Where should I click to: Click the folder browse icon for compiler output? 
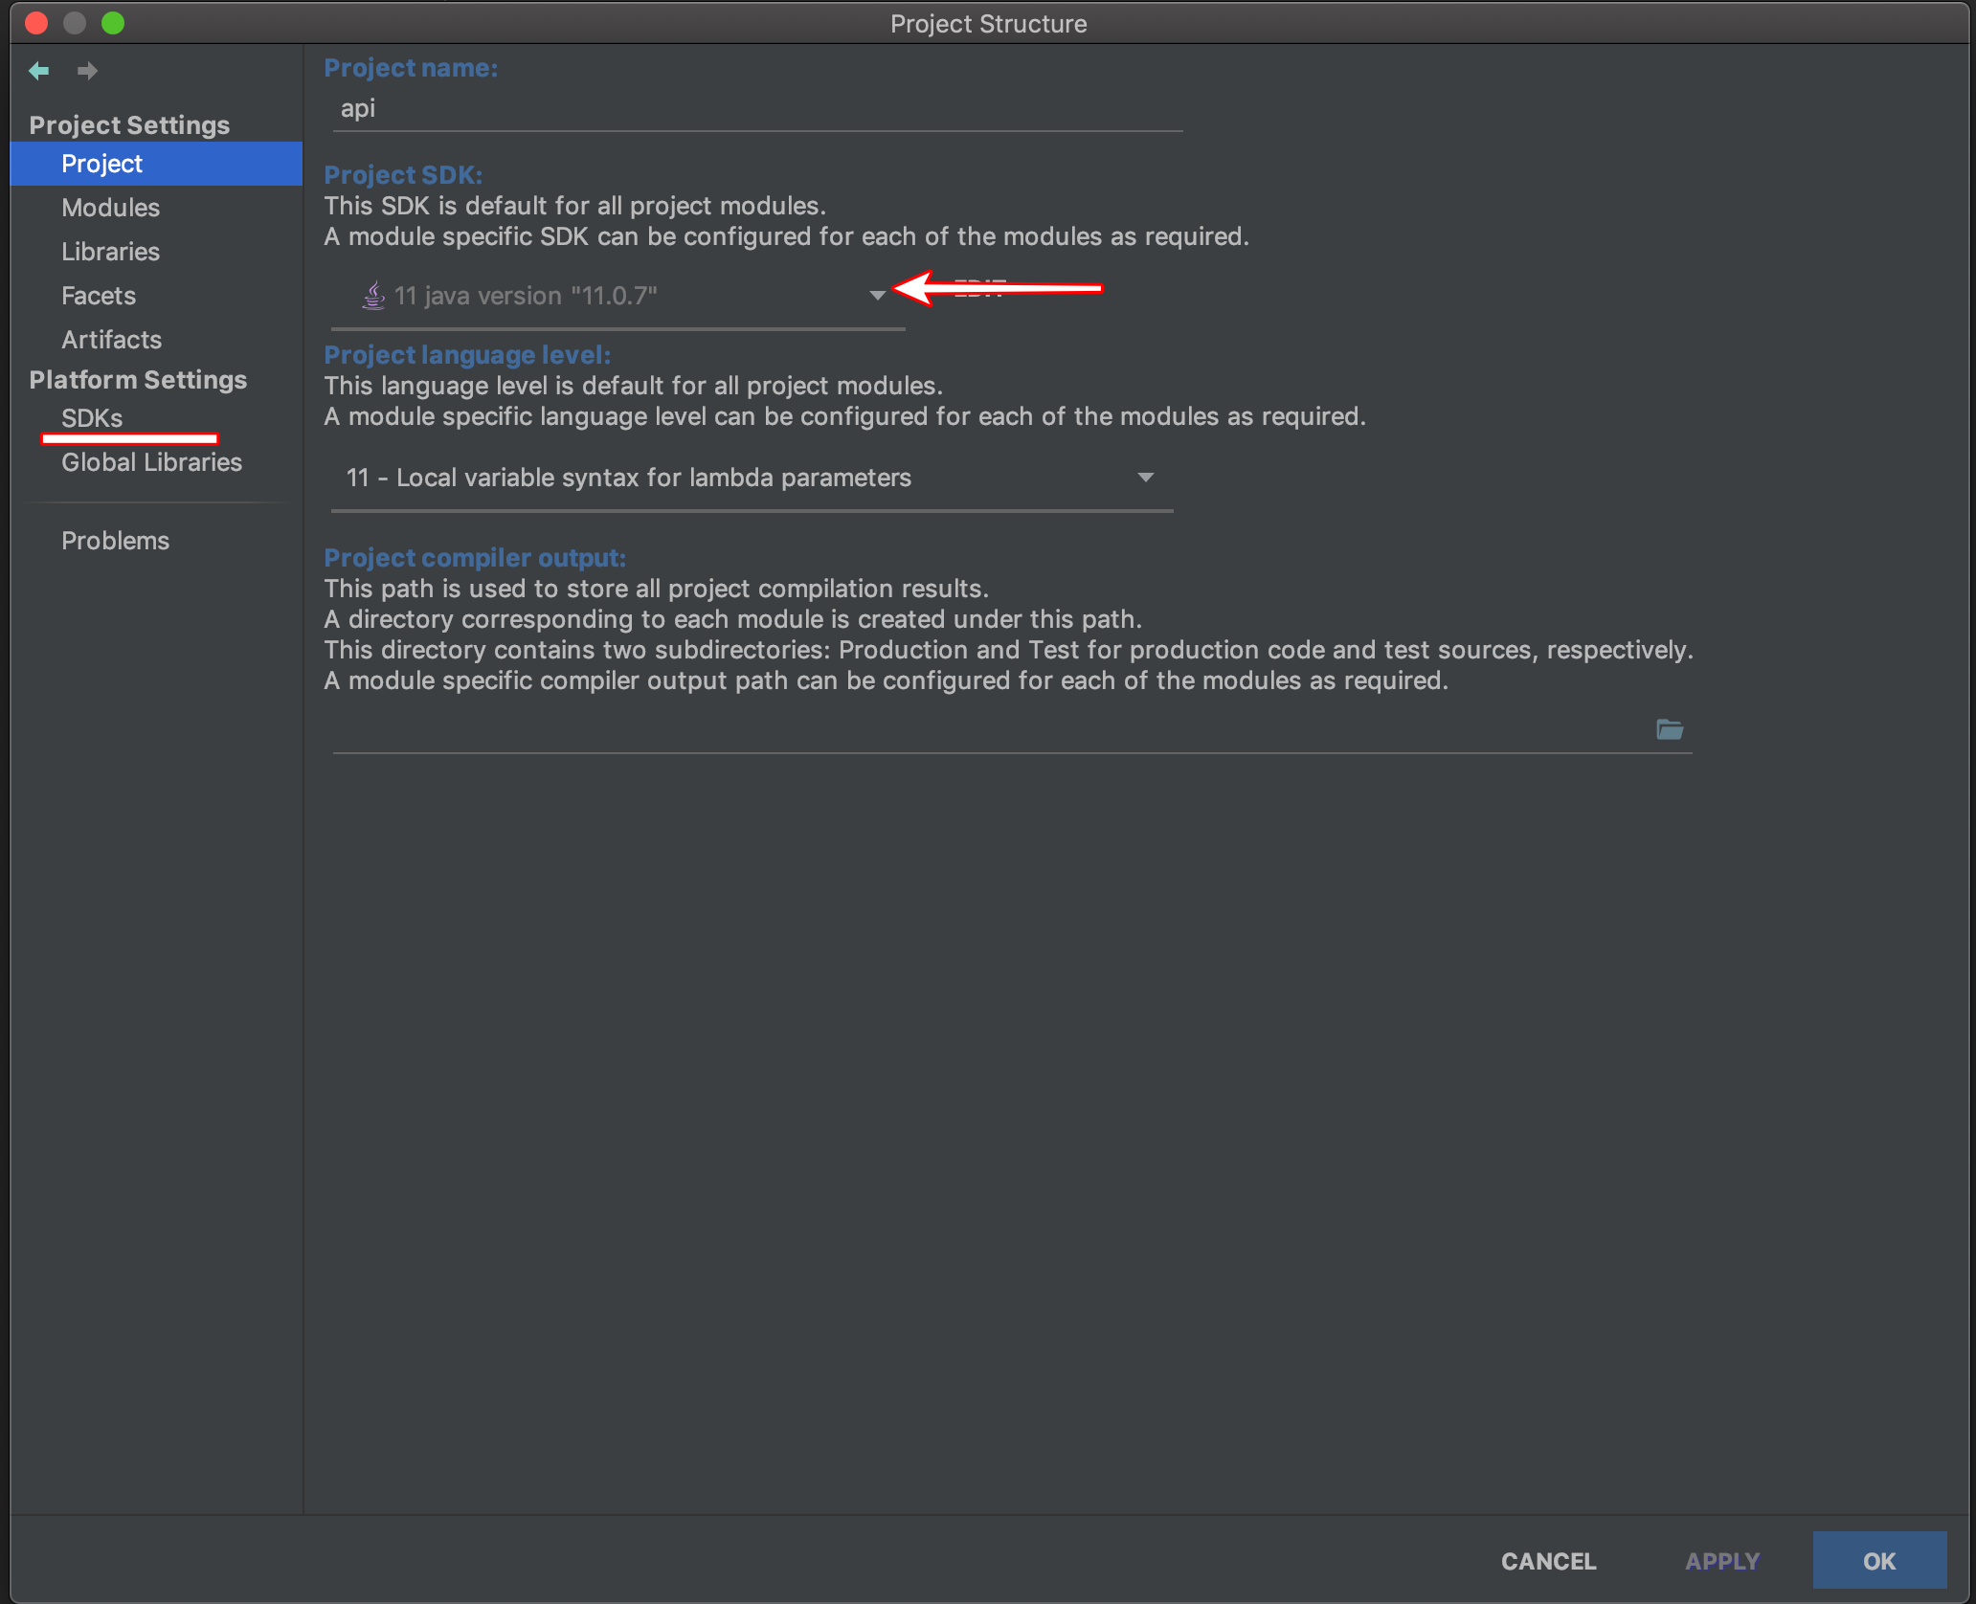(1669, 730)
